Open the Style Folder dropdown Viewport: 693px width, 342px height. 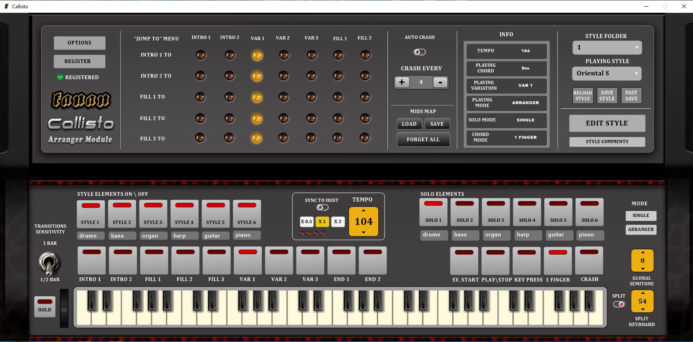pos(607,47)
